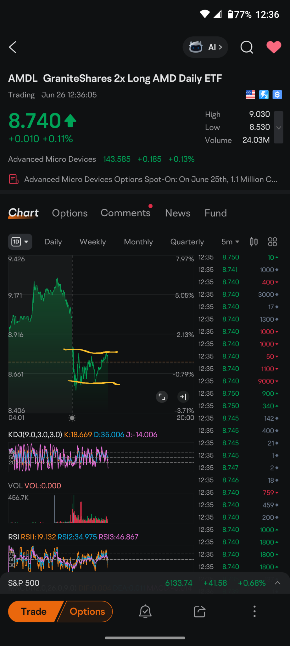Toggle the red heart favorite icon
Image resolution: width=290 pixels, height=646 pixels.
click(x=274, y=47)
